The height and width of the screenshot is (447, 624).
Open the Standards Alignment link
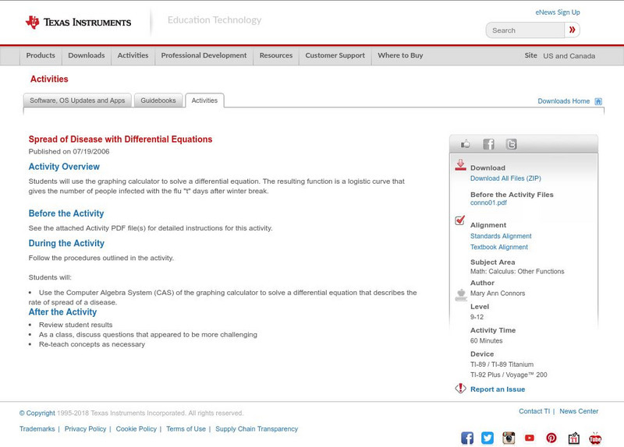click(501, 236)
